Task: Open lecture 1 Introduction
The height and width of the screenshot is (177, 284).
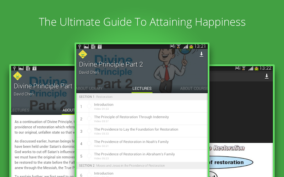Action: click(142, 107)
